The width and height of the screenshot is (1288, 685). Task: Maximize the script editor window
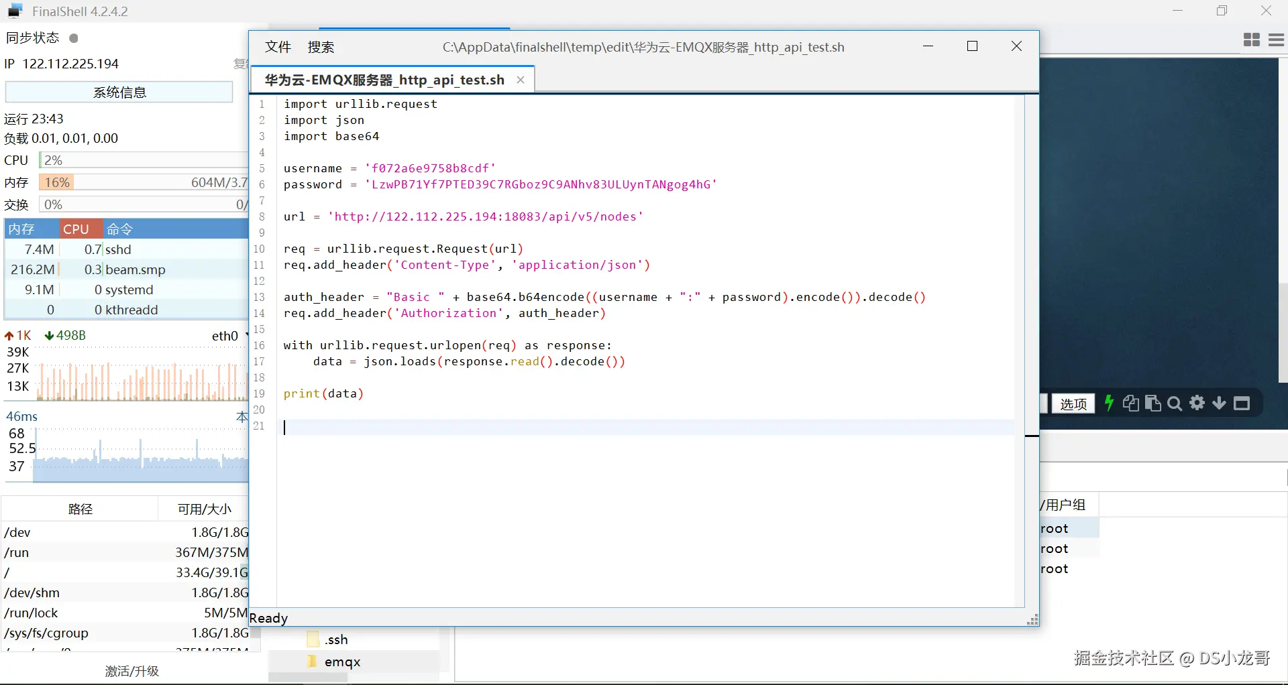[972, 46]
